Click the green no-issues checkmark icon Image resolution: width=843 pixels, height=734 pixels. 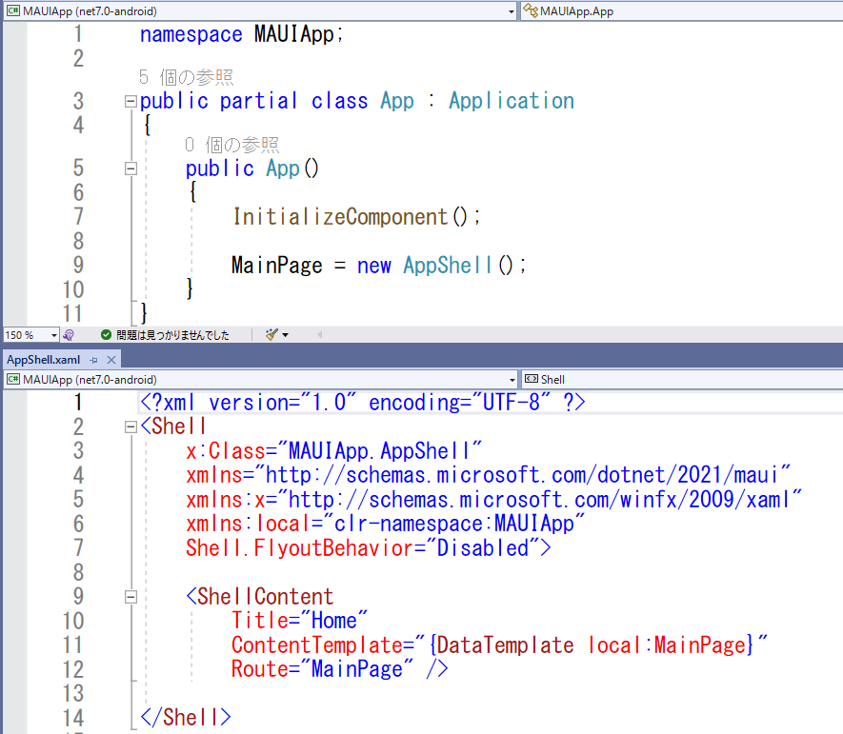tap(106, 335)
